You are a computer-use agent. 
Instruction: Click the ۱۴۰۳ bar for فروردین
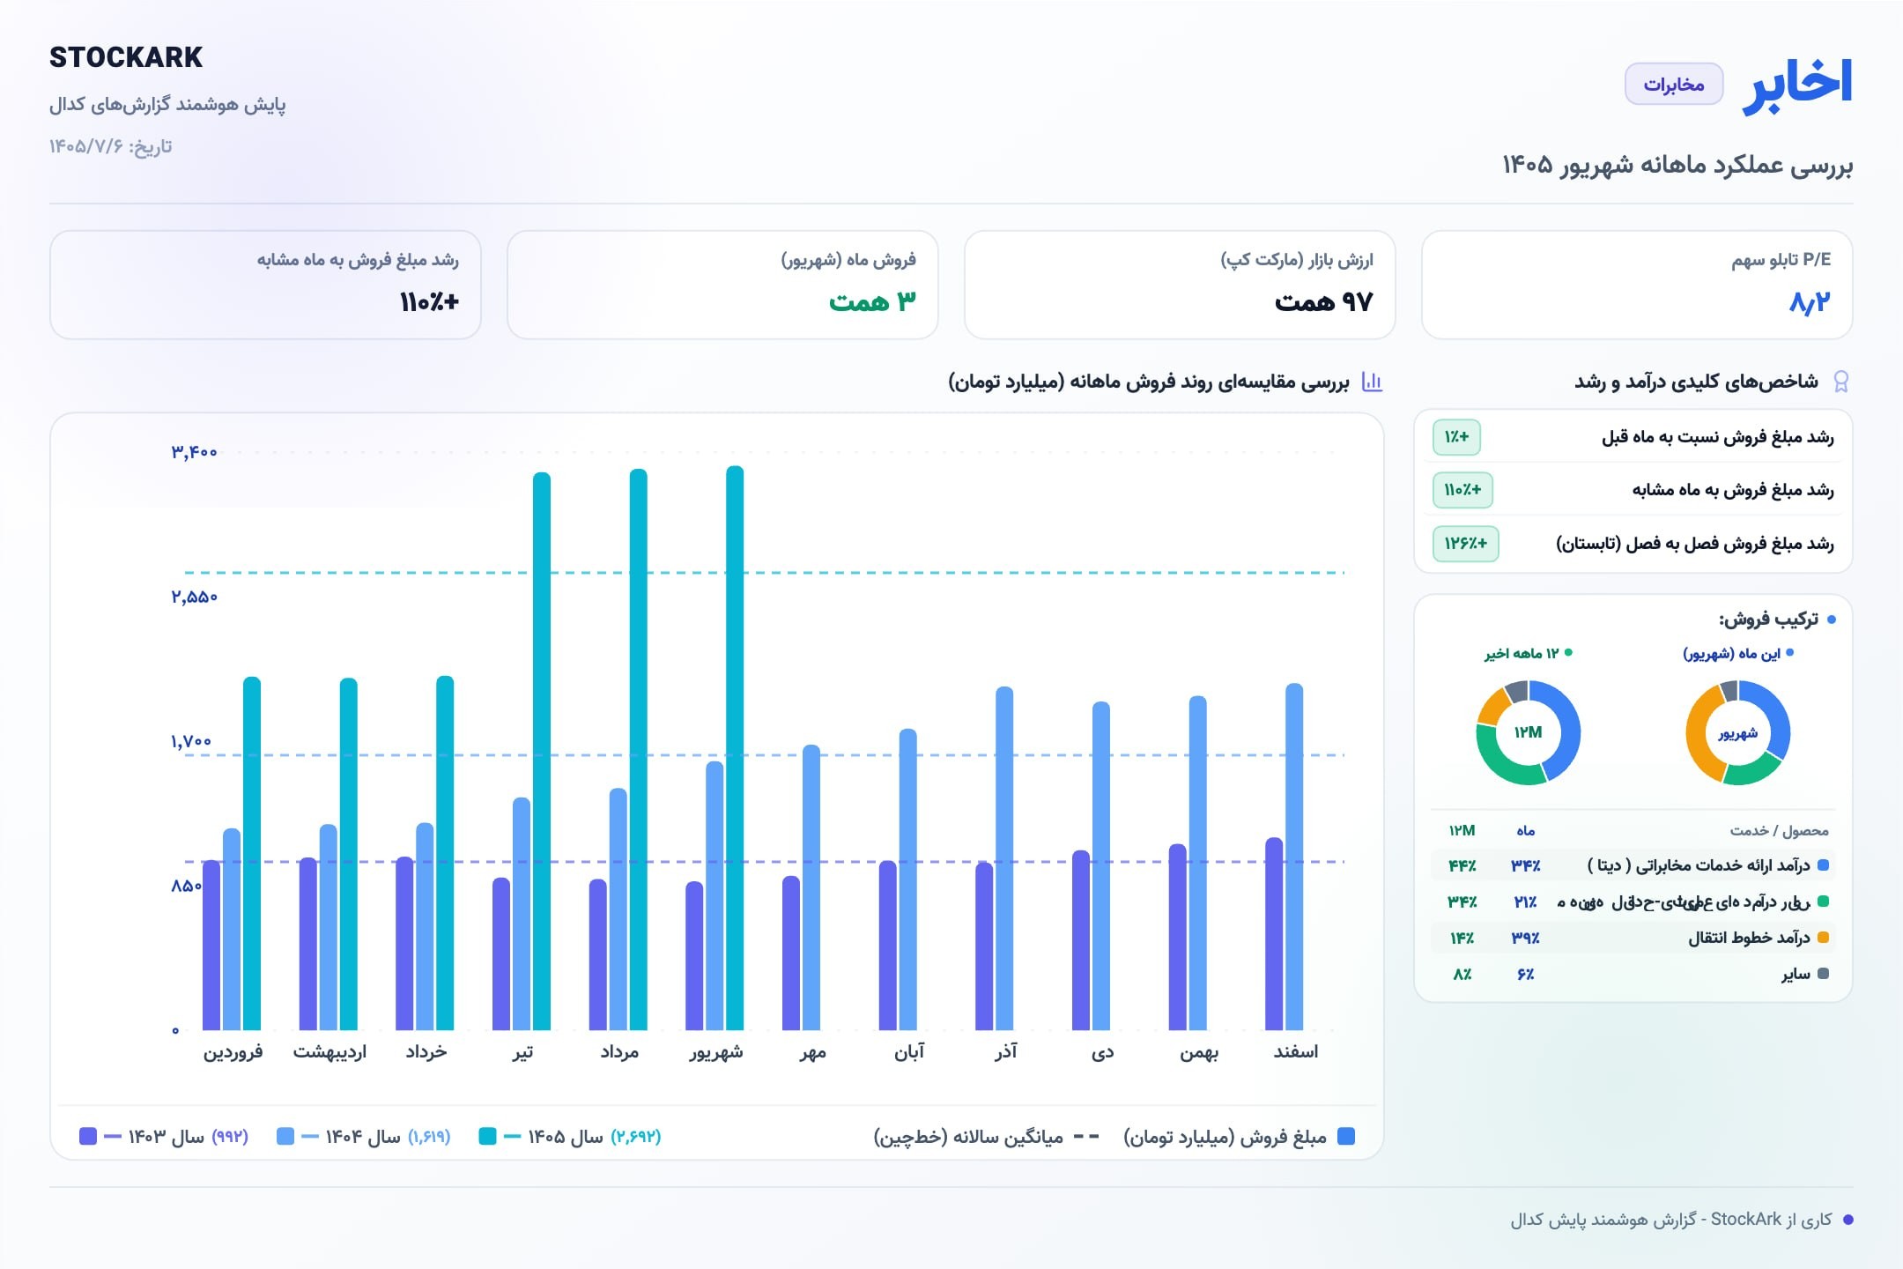tap(211, 945)
